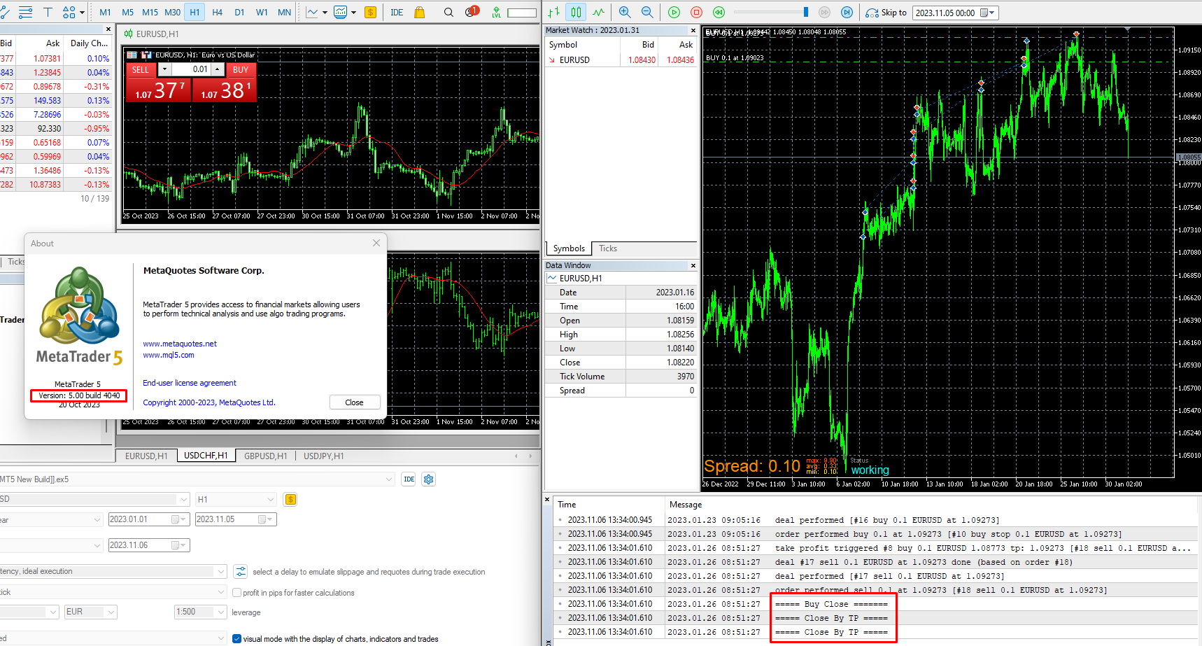
Task: Open the Ticks tab in Market Watch
Action: [608, 248]
